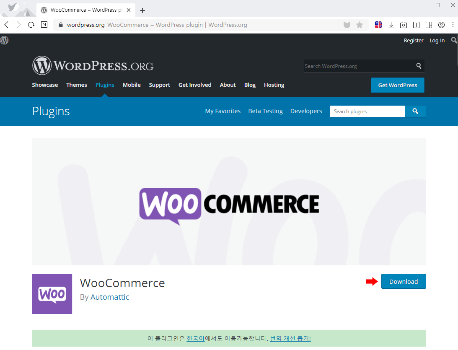Open the Support menu item
The width and height of the screenshot is (458, 350).
click(x=160, y=85)
